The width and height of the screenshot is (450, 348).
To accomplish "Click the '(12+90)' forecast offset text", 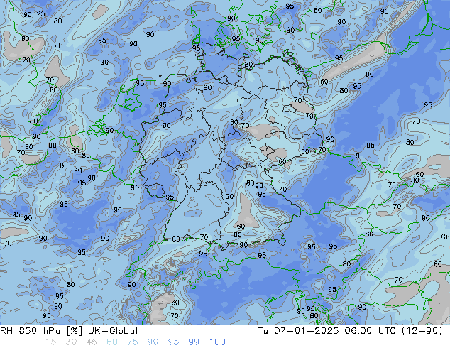I will coord(422,331).
